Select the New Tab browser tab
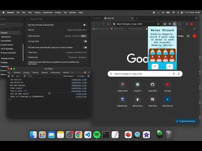The height and width of the screenshot is (151, 202). coord(119,18)
